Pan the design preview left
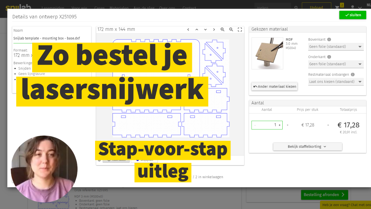The width and height of the screenshot is (371, 209). [188, 30]
